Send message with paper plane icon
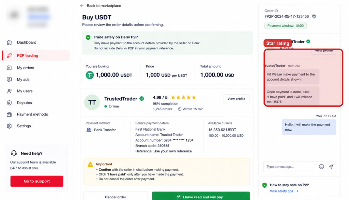 point(331,167)
